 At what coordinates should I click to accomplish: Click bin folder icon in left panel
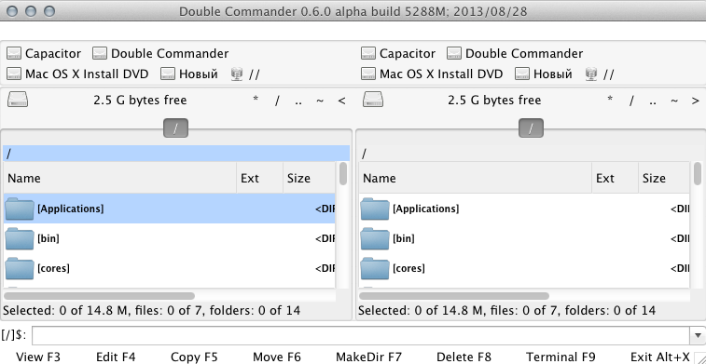(20, 238)
